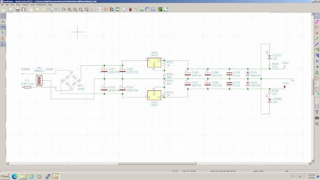Screen dimensions: 320x180
Task: Open Microsoft Edge from the taskbar
Action: pyautogui.click(x=14, y=176)
